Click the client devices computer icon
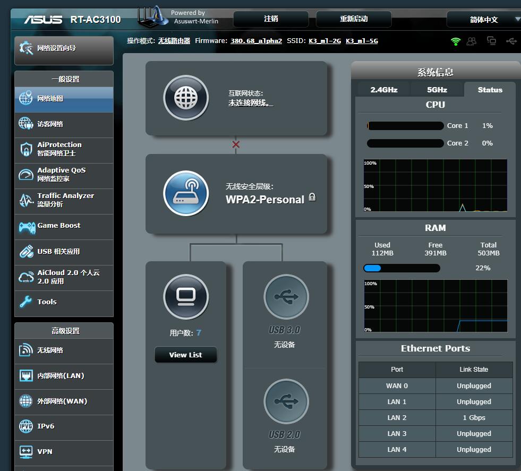The width and height of the screenshot is (521, 471). click(186, 296)
